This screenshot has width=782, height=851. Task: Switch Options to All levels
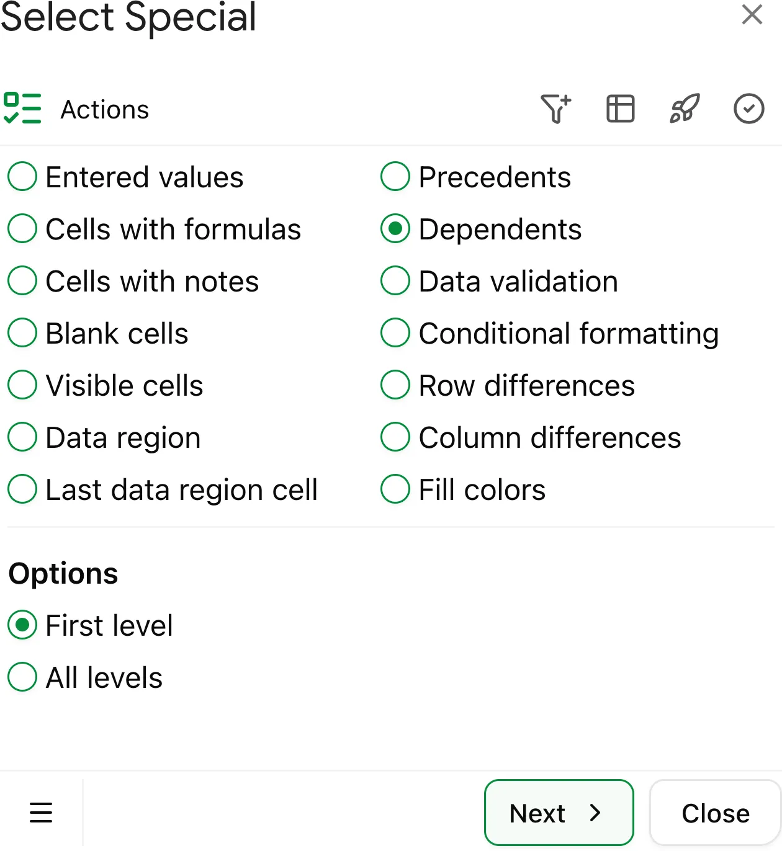(x=22, y=677)
